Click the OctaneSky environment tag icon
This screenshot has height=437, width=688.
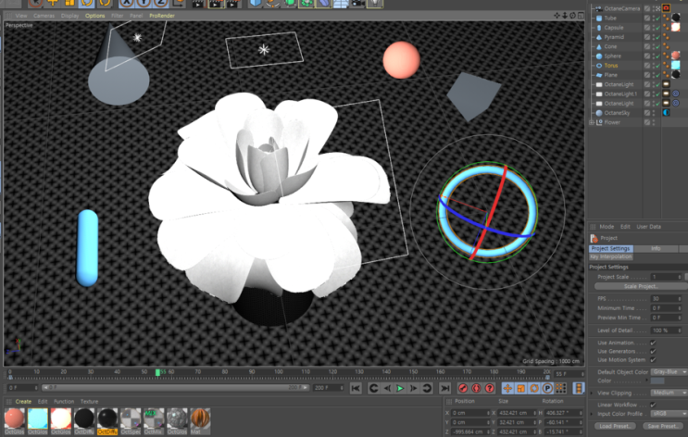tap(667, 113)
